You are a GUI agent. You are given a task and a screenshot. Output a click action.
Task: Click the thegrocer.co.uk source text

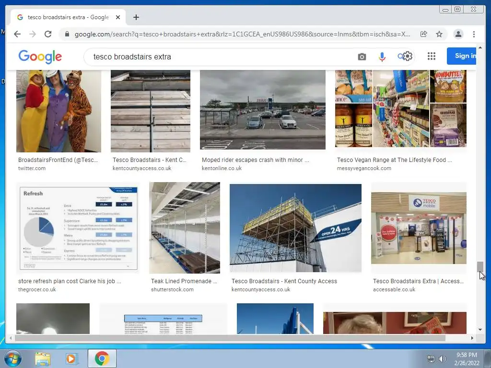pos(37,289)
